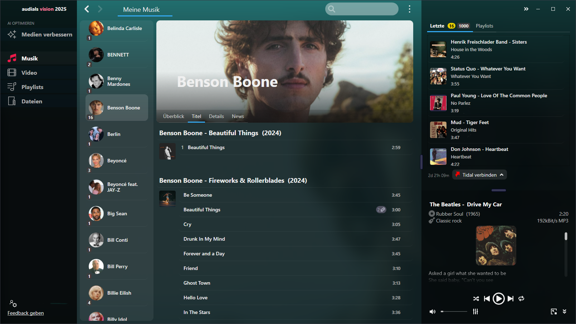Go back to the previous track

pyautogui.click(x=487, y=299)
